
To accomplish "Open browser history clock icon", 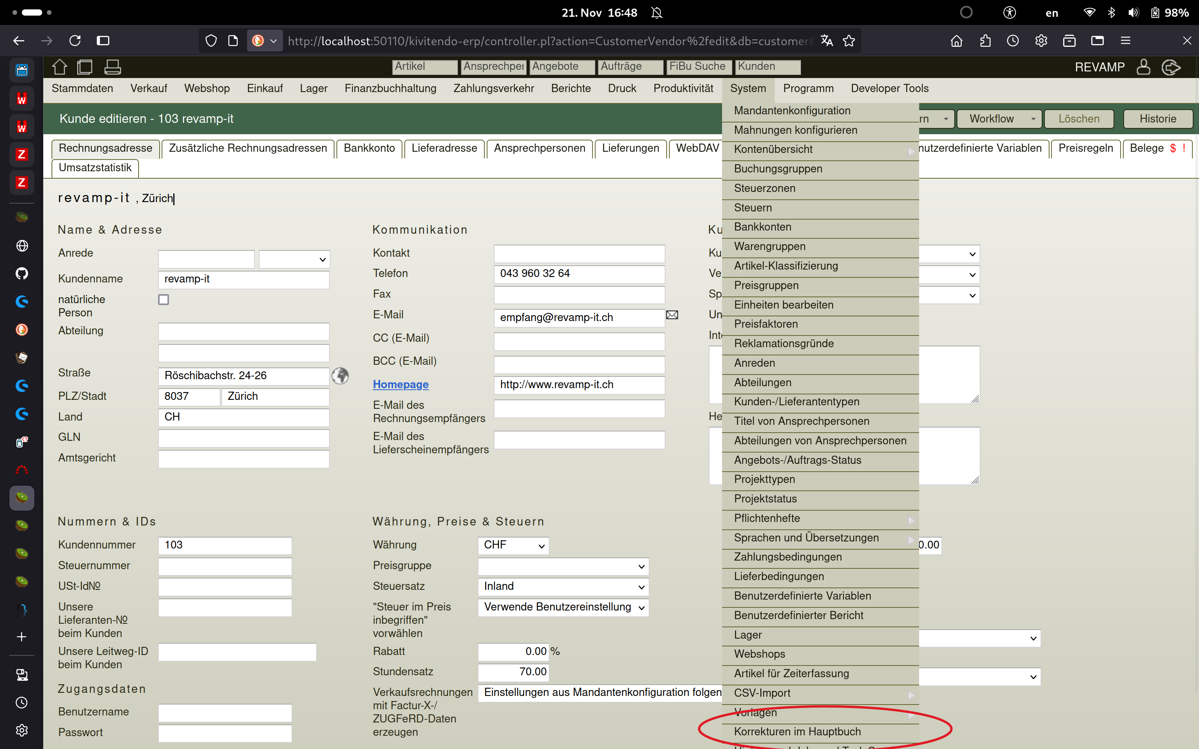I will [1013, 41].
